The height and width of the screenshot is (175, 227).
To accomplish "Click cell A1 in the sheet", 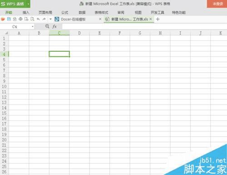I will pyautogui.click(x=19, y=38).
